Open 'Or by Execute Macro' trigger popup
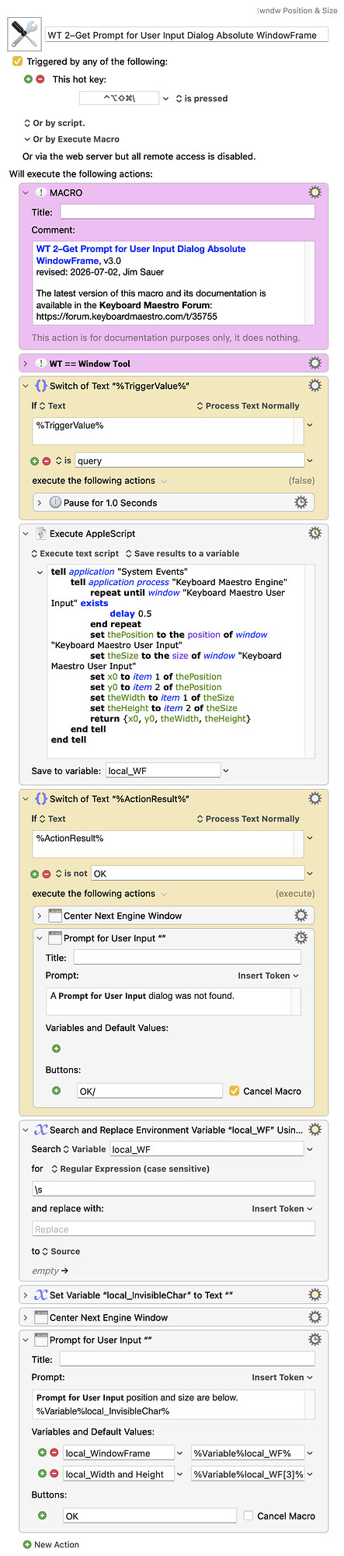344x1556 pixels. click(x=71, y=139)
